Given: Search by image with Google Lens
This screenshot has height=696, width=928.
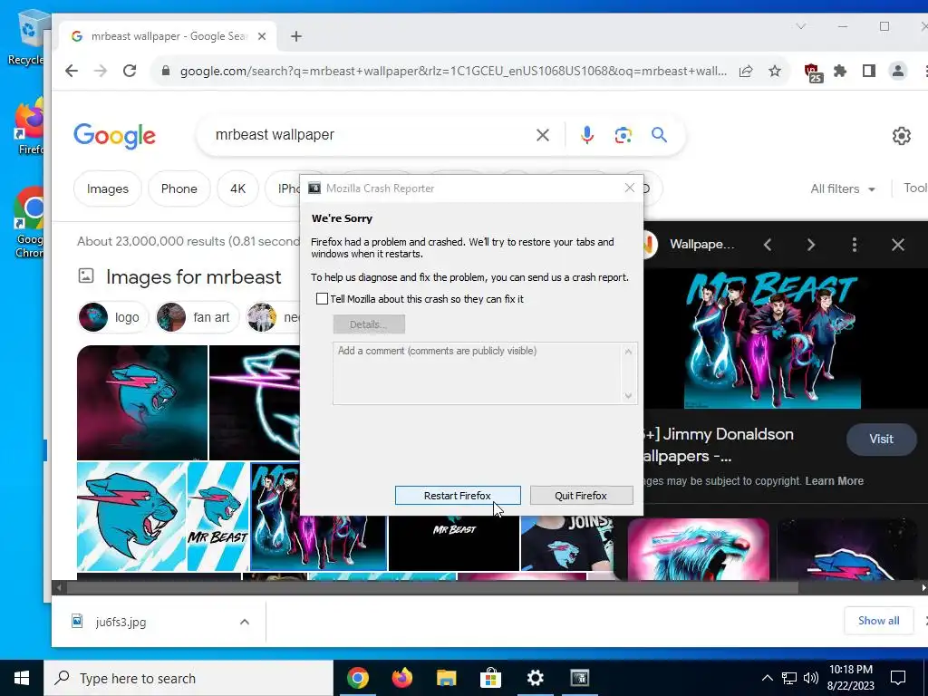Looking at the screenshot, I should pyautogui.click(x=623, y=136).
